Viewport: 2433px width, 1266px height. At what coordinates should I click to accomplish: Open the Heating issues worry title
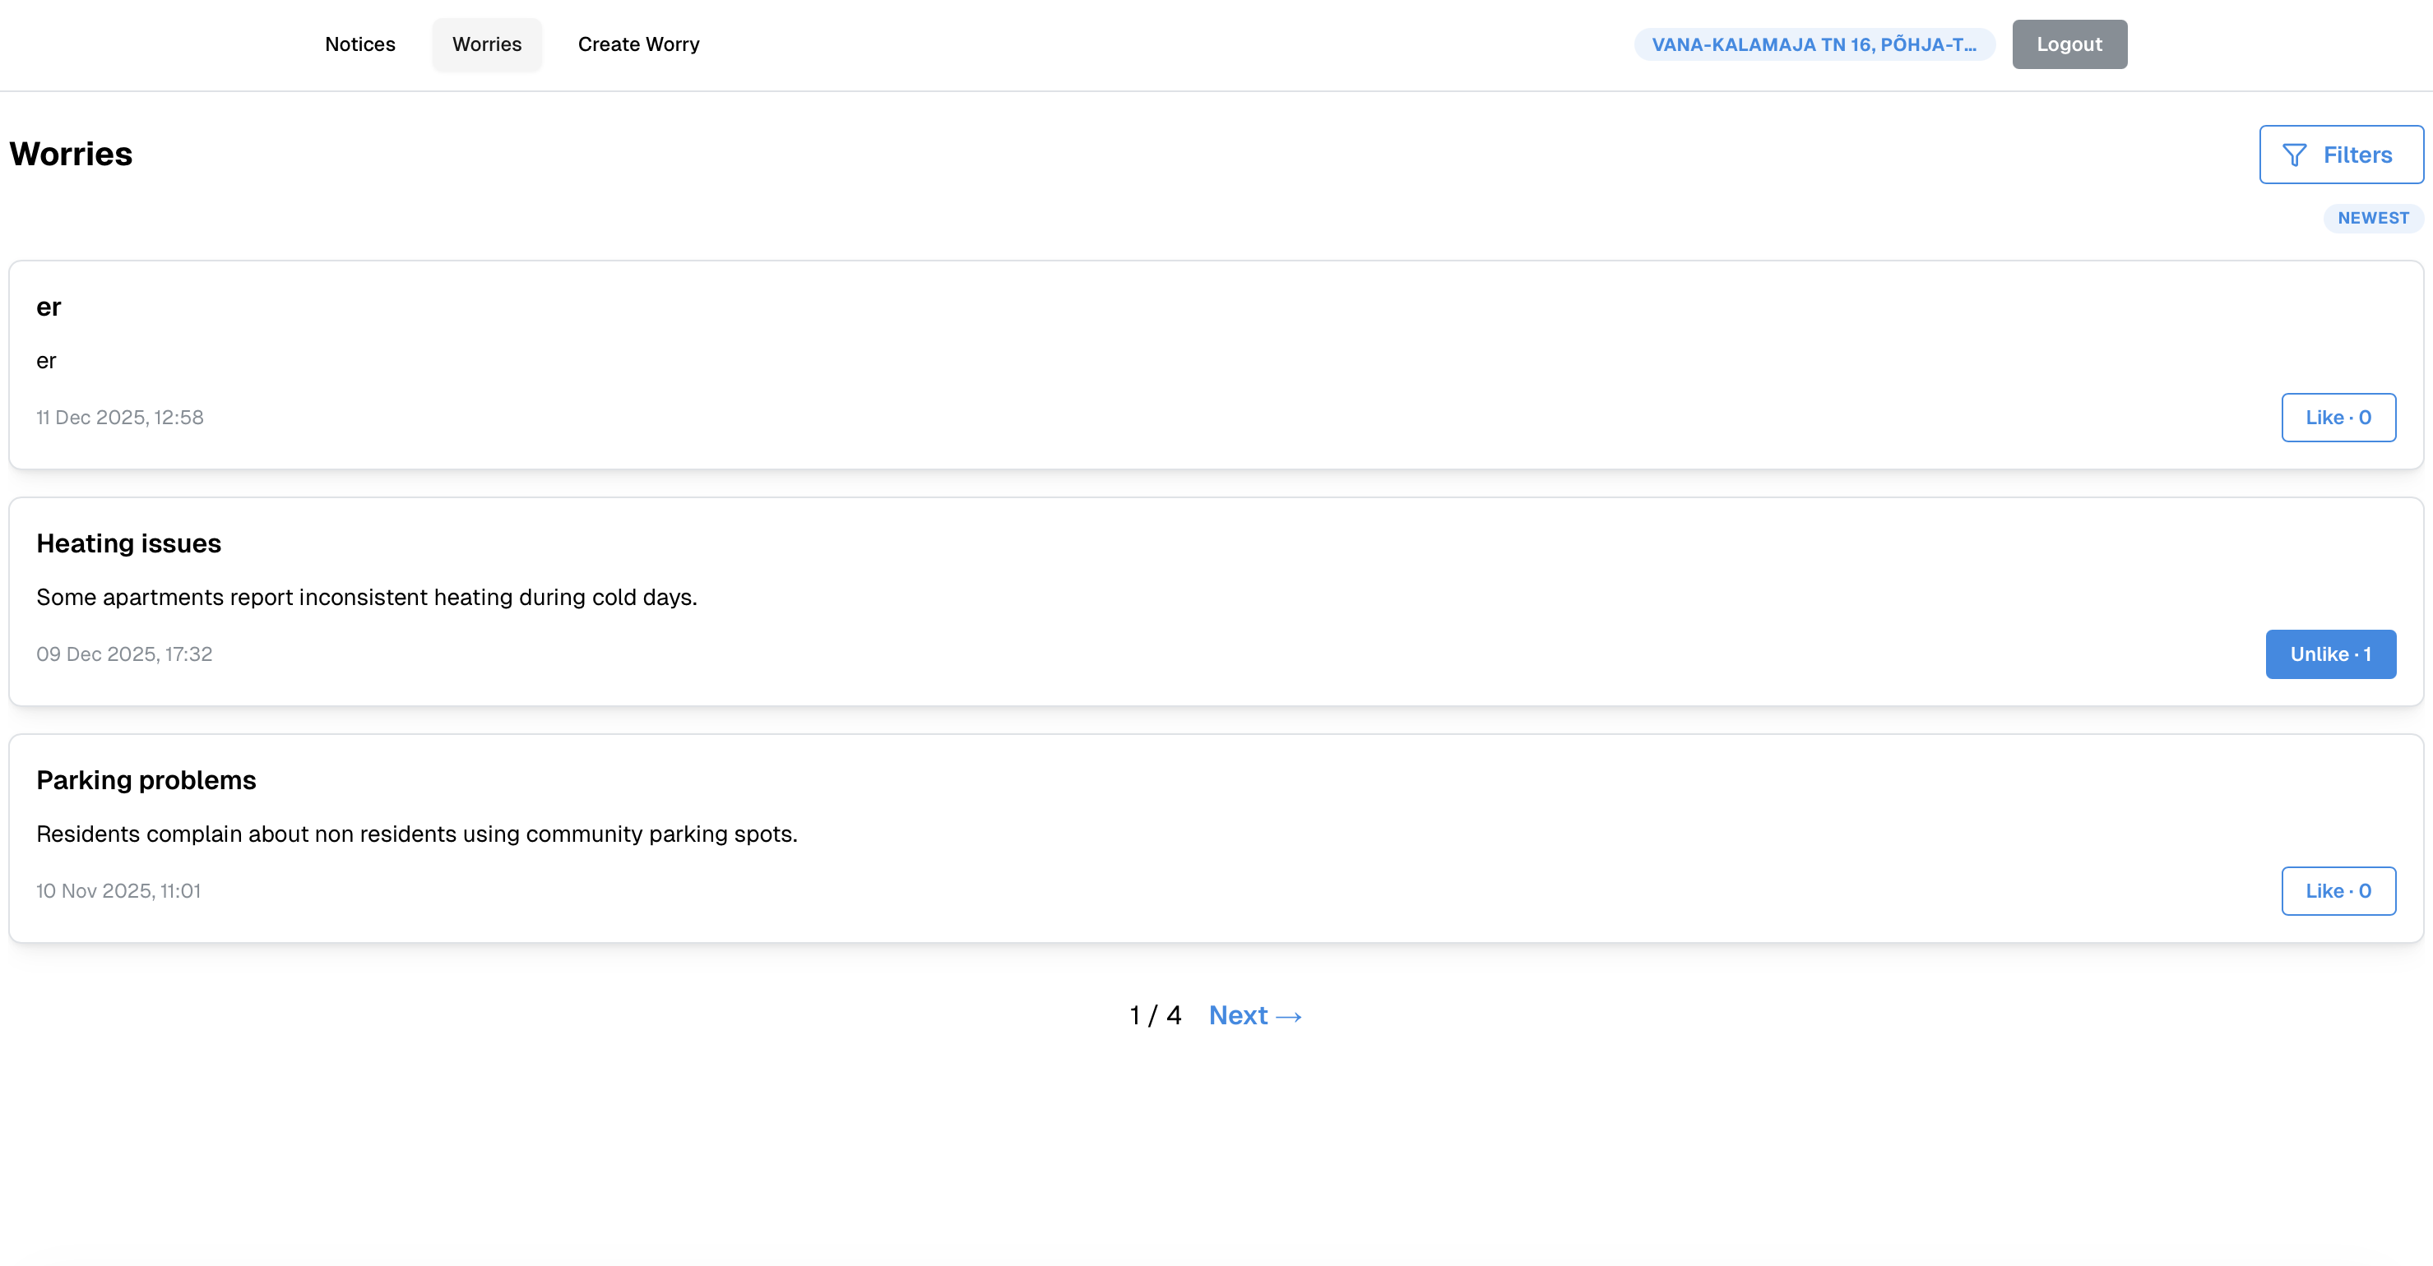(x=128, y=543)
